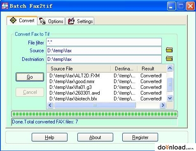Click the destination cell for good.mmr
The width and height of the screenshot is (196, 151).
click(x=124, y=81)
